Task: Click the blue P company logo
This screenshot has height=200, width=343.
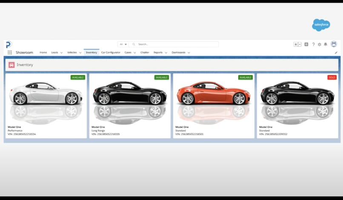Action: pos(9,44)
